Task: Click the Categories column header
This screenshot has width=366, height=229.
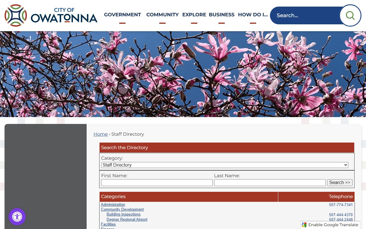Action: [189, 197]
